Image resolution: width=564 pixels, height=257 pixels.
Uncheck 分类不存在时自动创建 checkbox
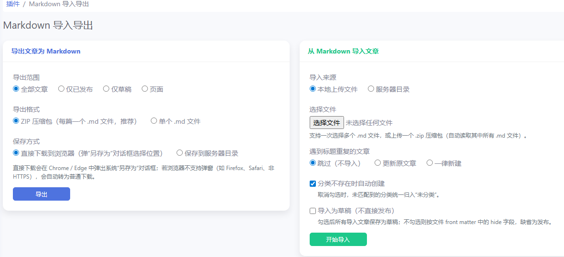pyautogui.click(x=313, y=183)
